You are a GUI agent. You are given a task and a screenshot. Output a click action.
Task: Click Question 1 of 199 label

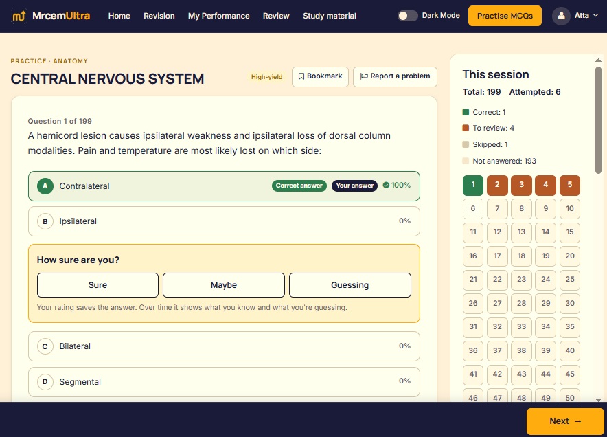[x=60, y=121]
